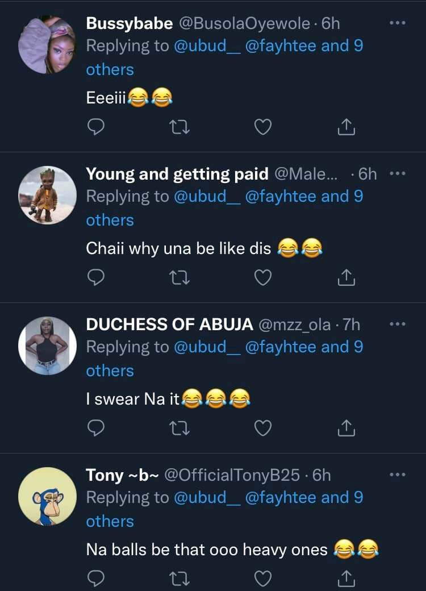Open Tony ~b~'s ape profile picture
The width and height of the screenshot is (426, 591).
click(47, 496)
